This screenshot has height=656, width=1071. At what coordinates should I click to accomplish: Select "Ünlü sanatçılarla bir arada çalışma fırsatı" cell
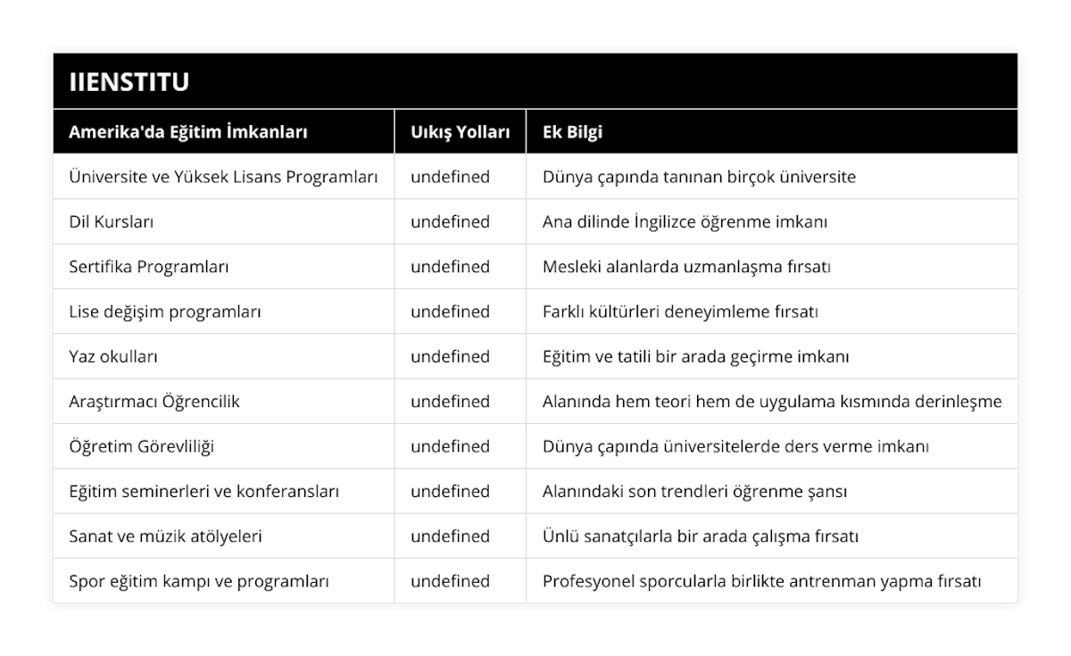click(x=701, y=536)
